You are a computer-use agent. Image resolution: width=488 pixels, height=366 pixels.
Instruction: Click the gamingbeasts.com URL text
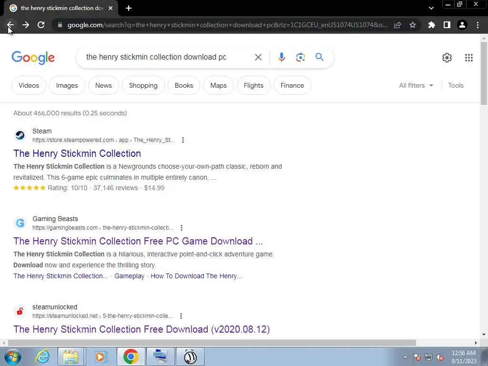[x=103, y=228]
